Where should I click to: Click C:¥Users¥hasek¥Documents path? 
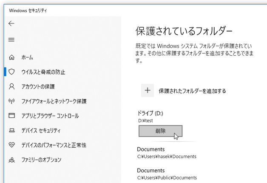click(x=167, y=157)
